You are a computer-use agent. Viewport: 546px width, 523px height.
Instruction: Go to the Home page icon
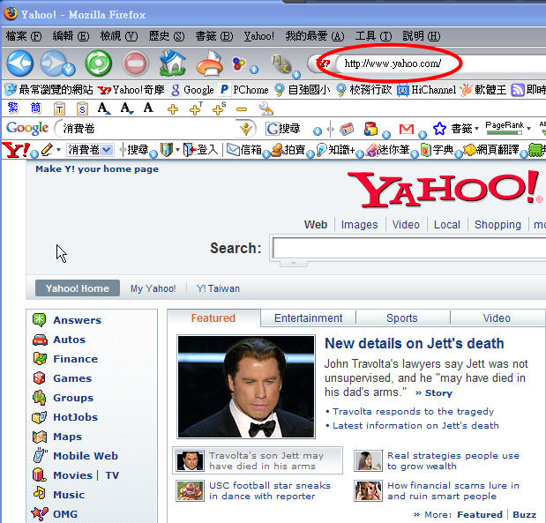click(172, 63)
